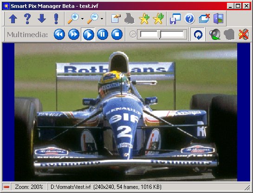
Task: Click the edit document notepad icon
Action: point(116,19)
